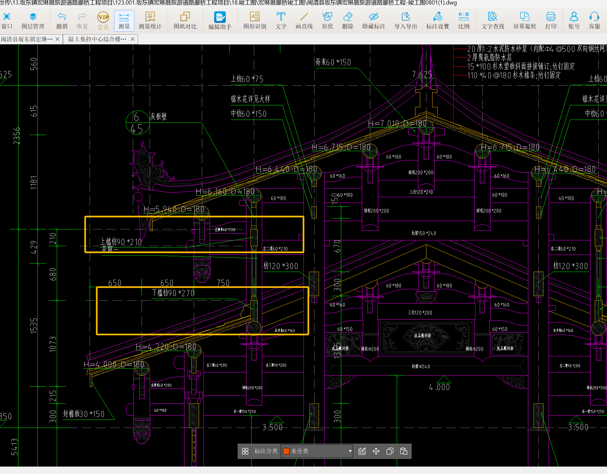Close the 陆上集控中心综合楼 tab
The width and height of the screenshot is (607, 474).
pyautogui.click(x=133, y=39)
